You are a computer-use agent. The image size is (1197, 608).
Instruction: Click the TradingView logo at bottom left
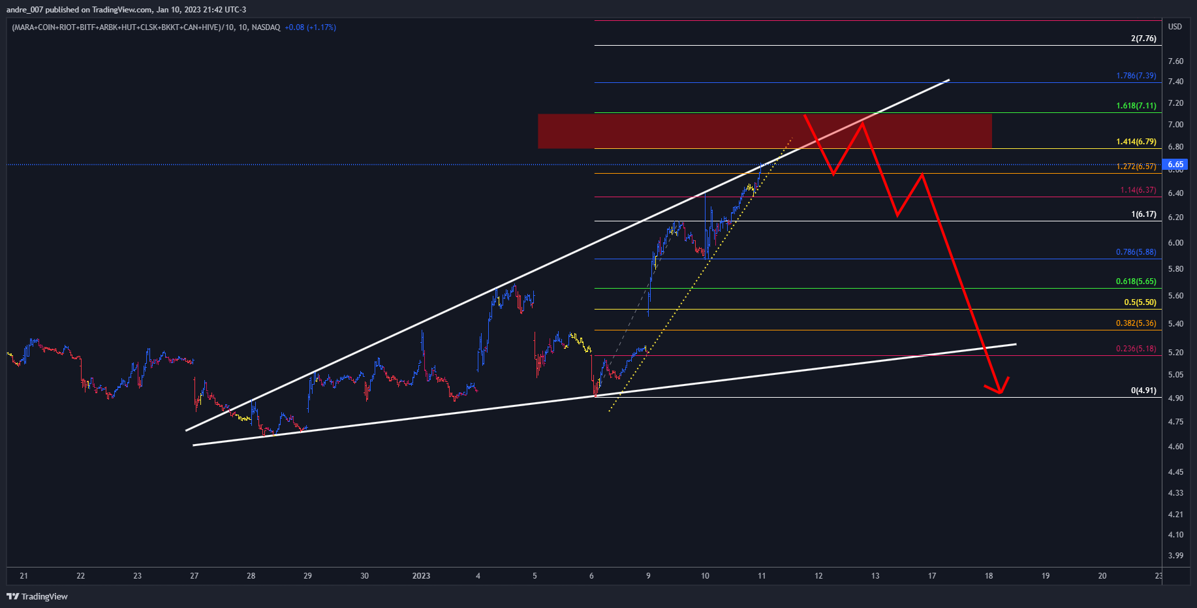[x=37, y=596]
